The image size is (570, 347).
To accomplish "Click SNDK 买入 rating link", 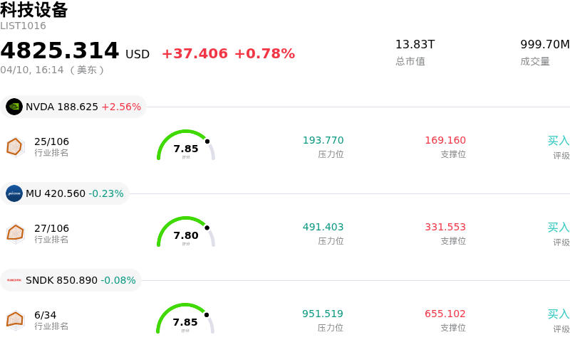I will click(x=558, y=314).
